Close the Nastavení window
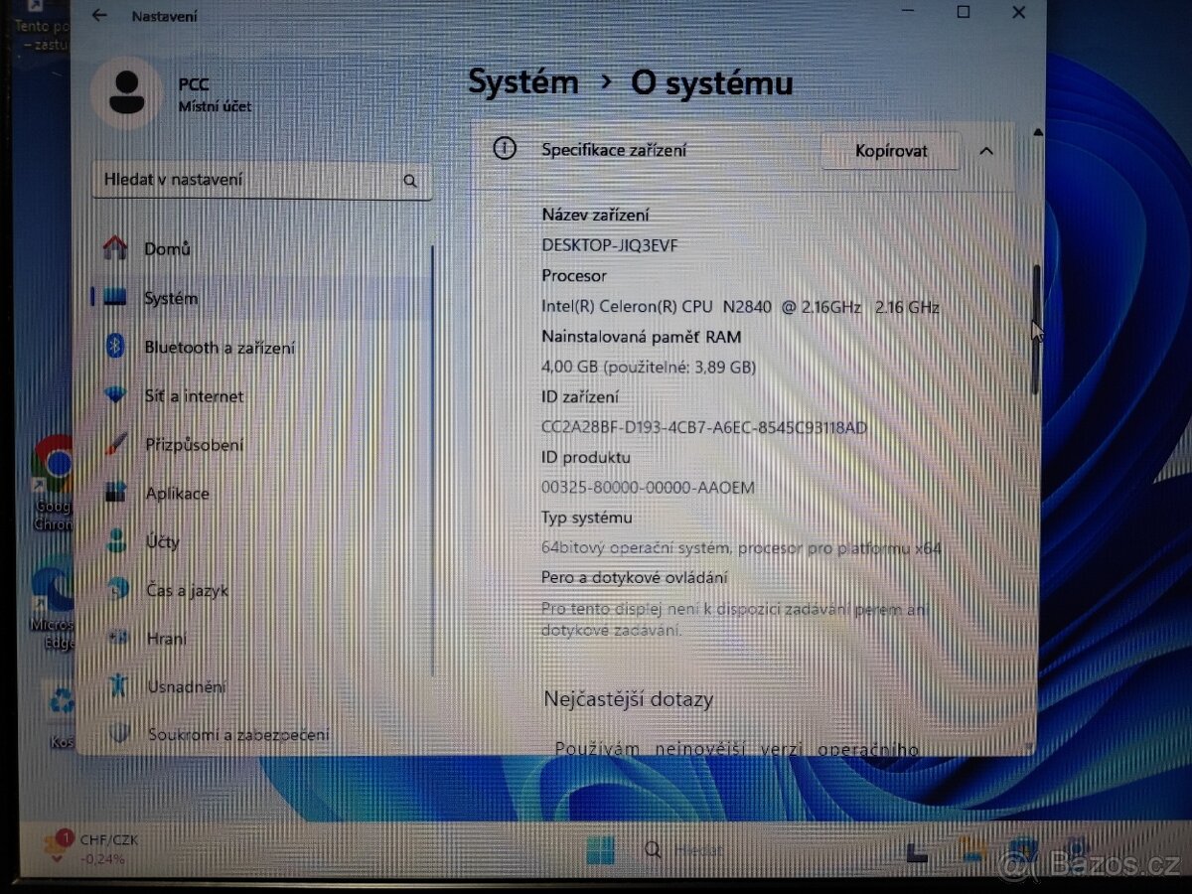1192x894 pixels. coord(1018,12)
